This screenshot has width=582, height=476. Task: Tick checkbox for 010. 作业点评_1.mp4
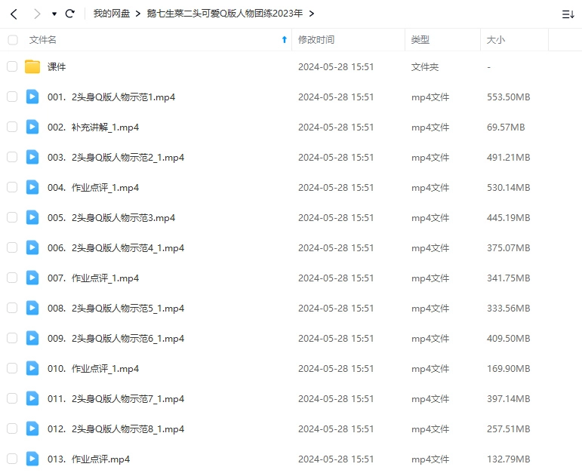pyautogui.click(x=12, y=368)
